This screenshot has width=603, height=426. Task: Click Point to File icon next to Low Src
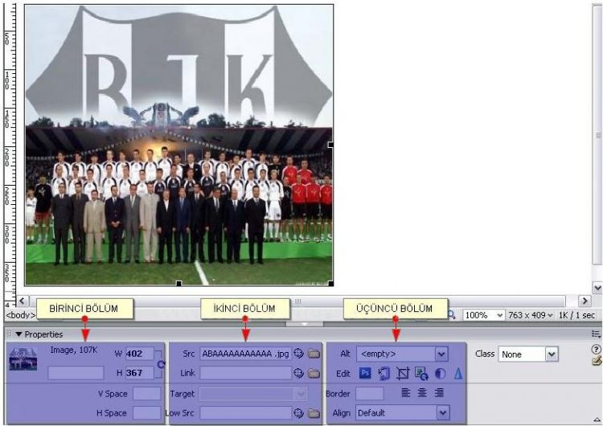[298, 413]
